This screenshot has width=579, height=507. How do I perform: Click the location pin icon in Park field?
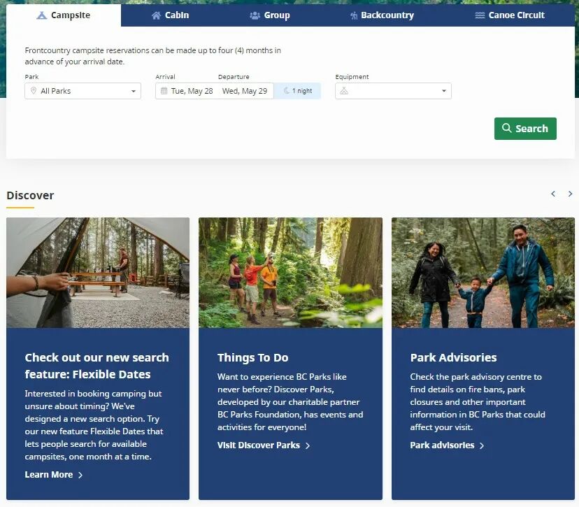(33, 91)
